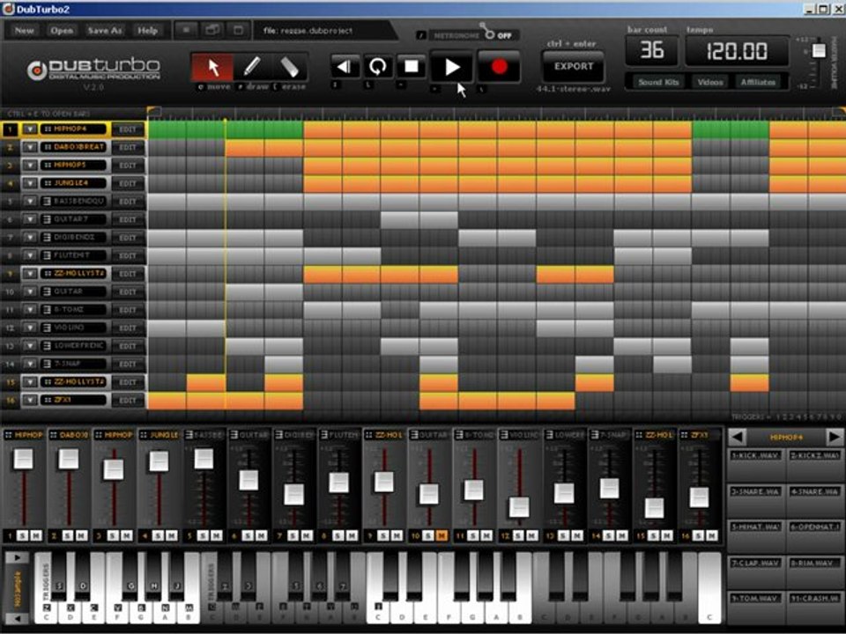Click EDIT on track 5 BASSBENDQU
This screenshot has width=846, height=634.
(127, 202)
